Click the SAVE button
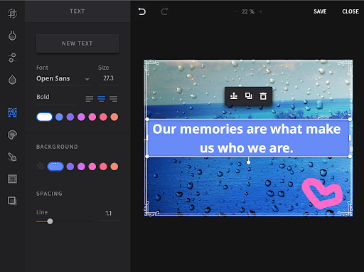 (x=320, y=11)
